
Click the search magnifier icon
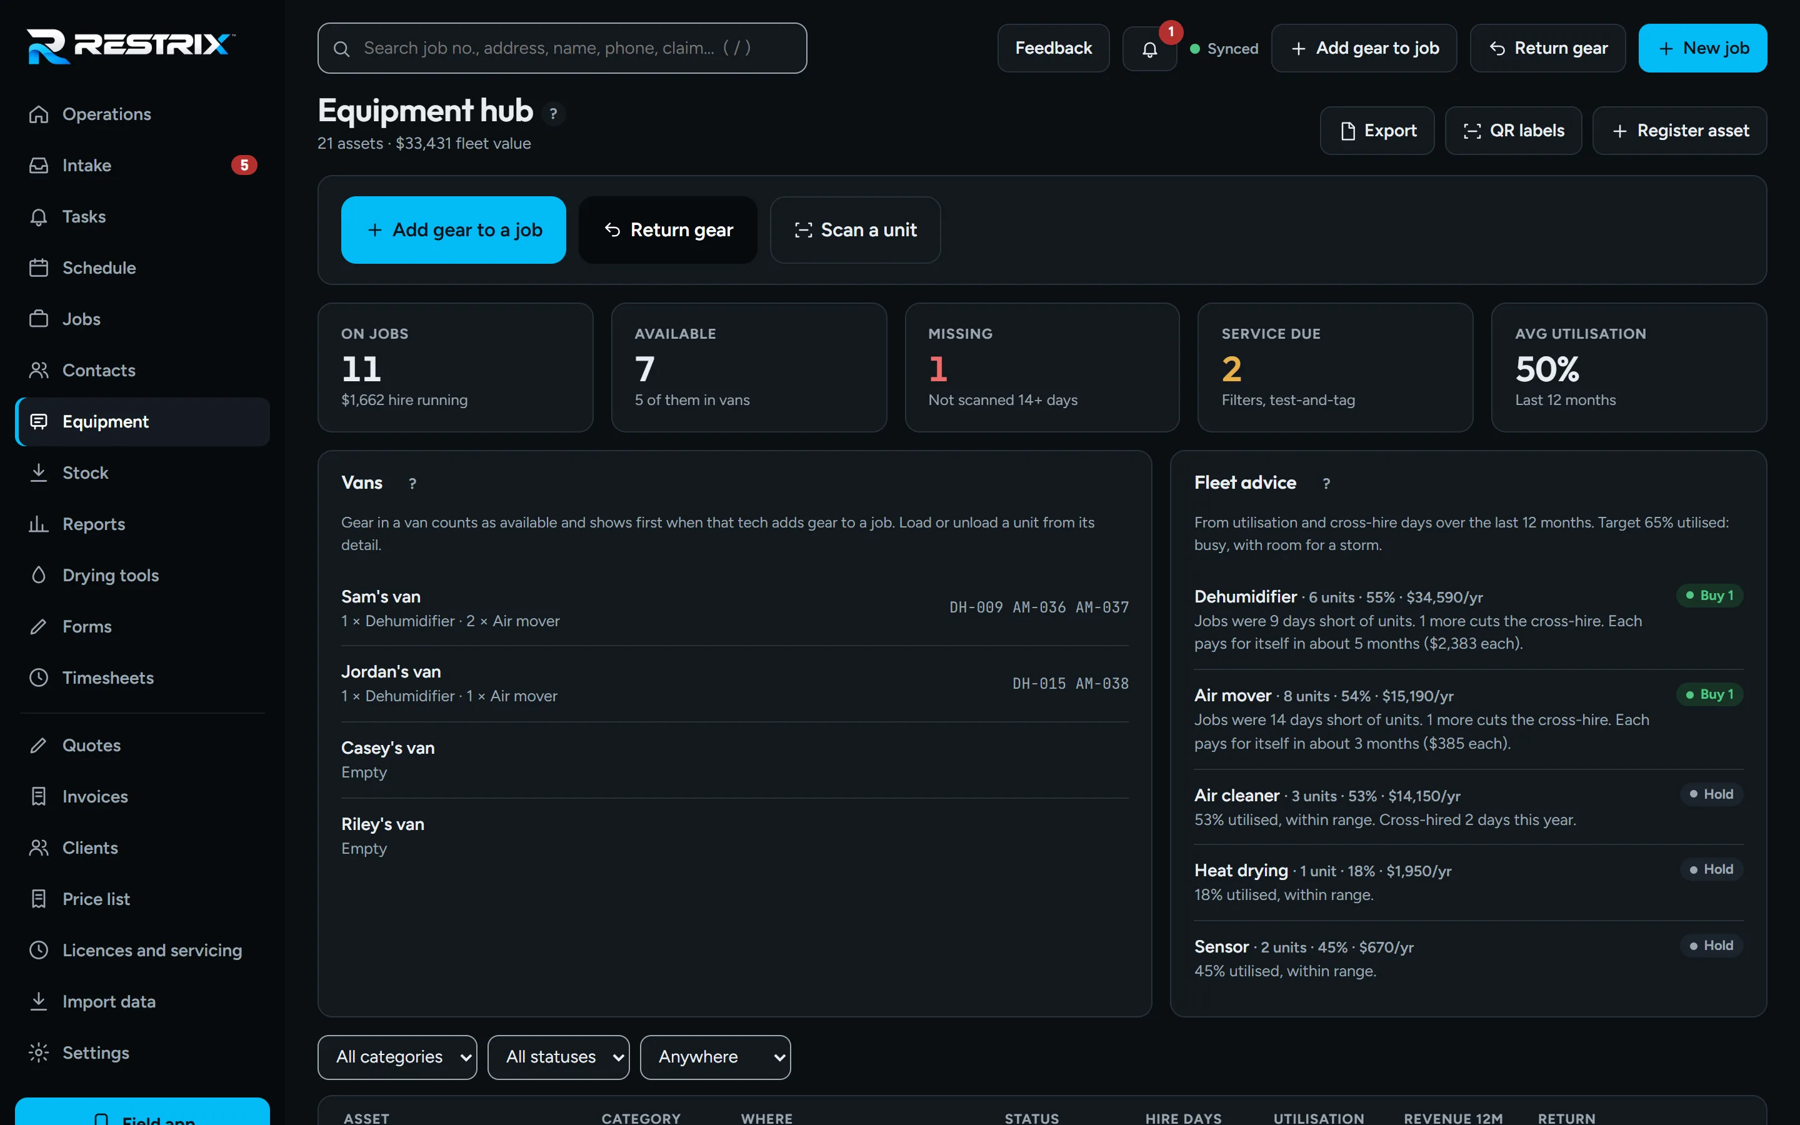341,49
